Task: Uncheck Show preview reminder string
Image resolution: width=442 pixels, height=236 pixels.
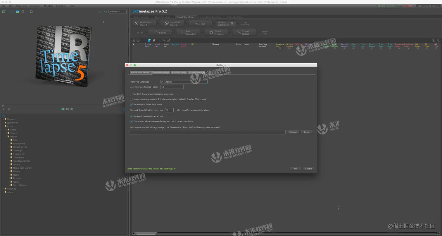Action: click(x=131, y=116)
